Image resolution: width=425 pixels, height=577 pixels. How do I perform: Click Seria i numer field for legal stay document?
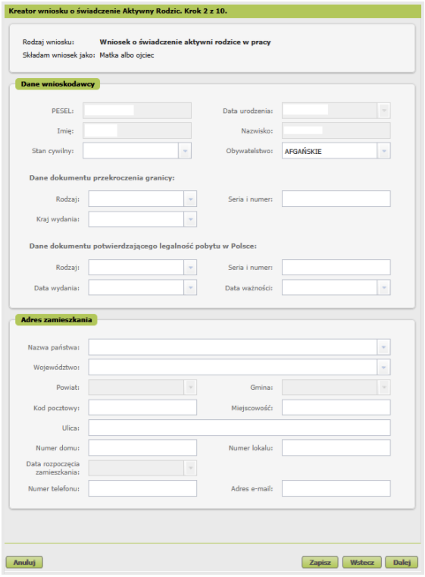[x=336, y=268]
